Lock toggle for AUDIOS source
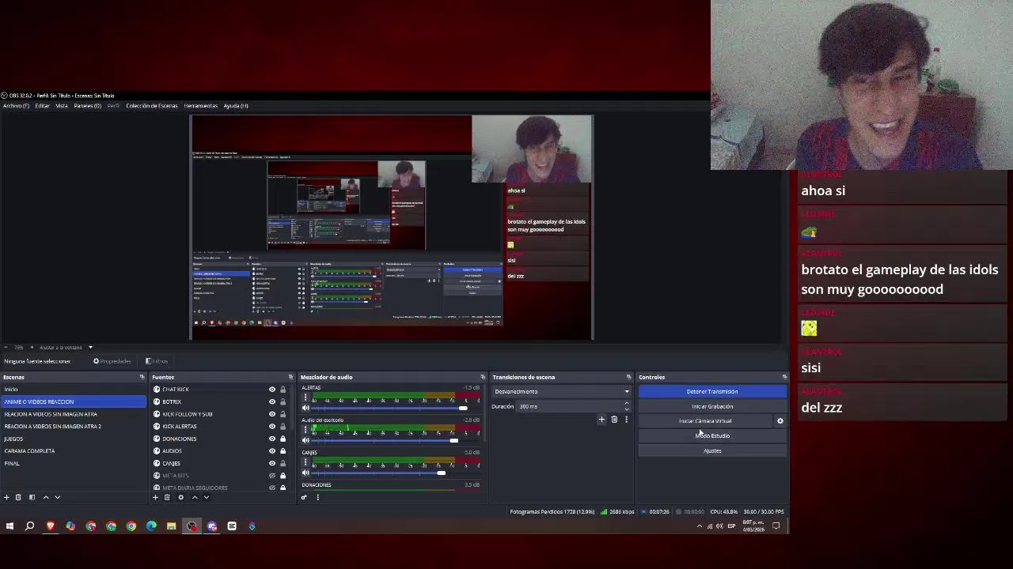 283,451
